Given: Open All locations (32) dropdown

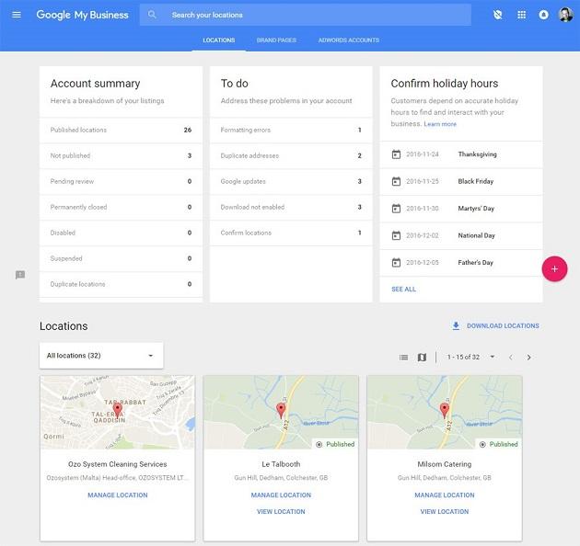Looking at the screenshot, I should point(101,356).
